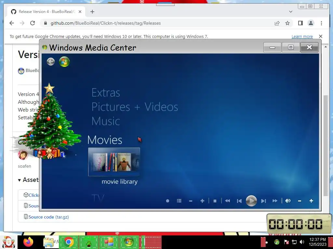Click the rewind button
333x249 pixels.
[227, 201]
